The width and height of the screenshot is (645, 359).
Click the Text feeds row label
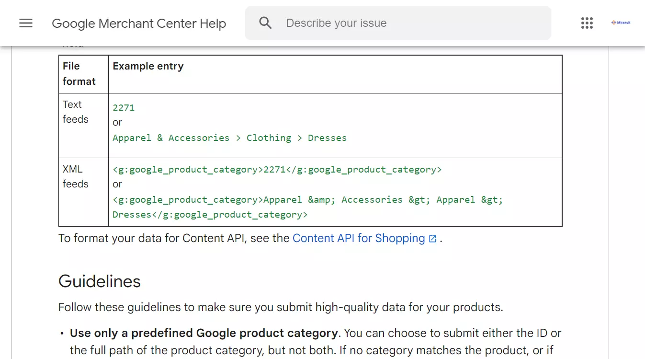click(76, 112)
